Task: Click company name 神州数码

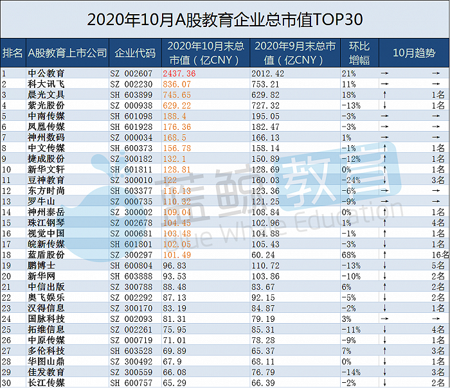Action: (x=46, y=137)
